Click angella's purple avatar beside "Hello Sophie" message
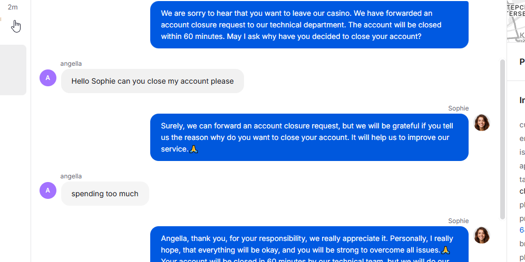The width and height of the screenshot is (525, 262). [x=48, y=78]
